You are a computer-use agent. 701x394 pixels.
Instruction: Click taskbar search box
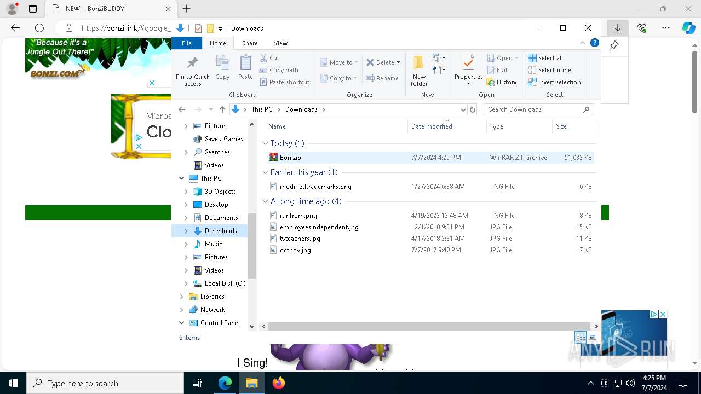[x=105, y=383]
